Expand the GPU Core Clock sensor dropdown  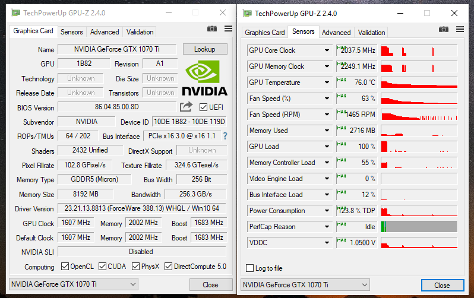[x=327, y=50]
